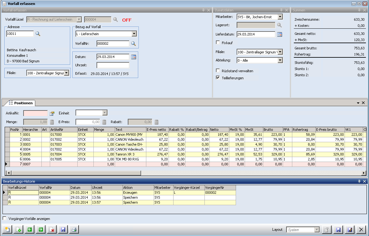Go to previous record with green left arrow
Screen dimensions: 369x236
29,230
